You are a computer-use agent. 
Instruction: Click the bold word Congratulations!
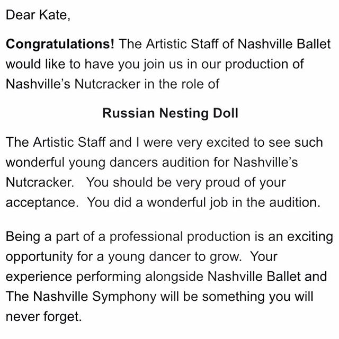click(x=60, y=44)
